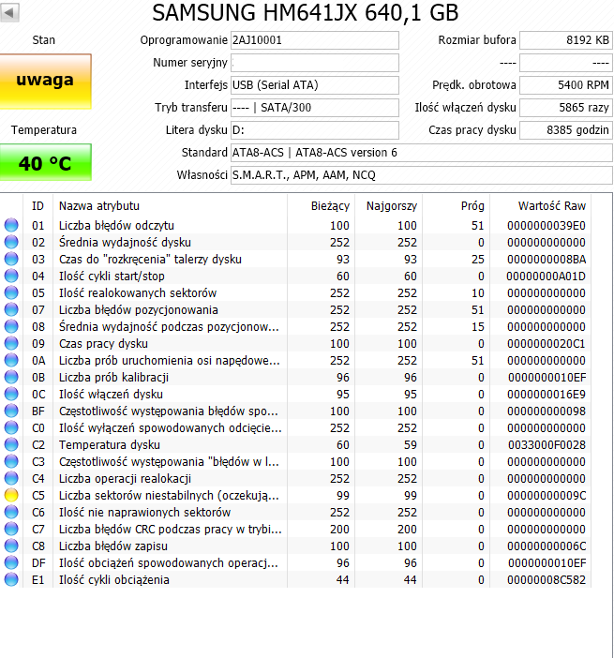This screenshot has width=614, height=658.
Task: Click the Oprogramowanie field 2AJ10001
Action: coord(315,40)
